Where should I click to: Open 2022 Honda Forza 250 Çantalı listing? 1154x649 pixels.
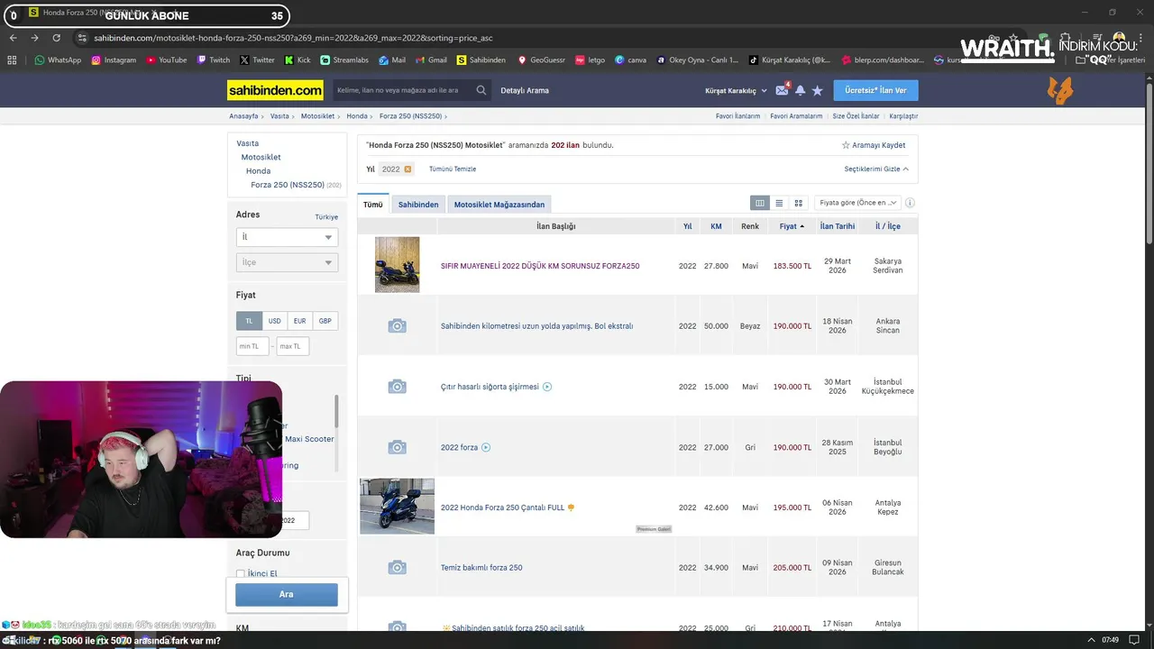coord(502,507)
